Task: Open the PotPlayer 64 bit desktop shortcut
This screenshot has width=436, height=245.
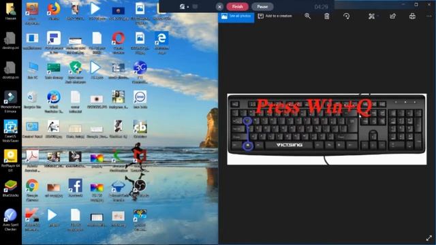Action: coord(11,161)
